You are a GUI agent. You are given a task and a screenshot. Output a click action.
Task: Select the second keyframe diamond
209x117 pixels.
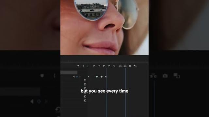[x=102, y=77]
